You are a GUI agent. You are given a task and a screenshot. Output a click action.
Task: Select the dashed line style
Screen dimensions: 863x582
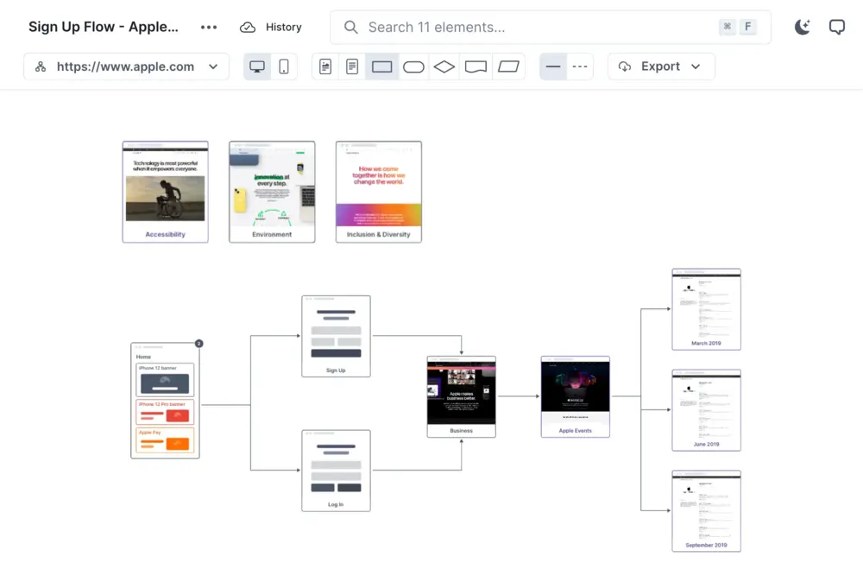(x=579, y=66)
